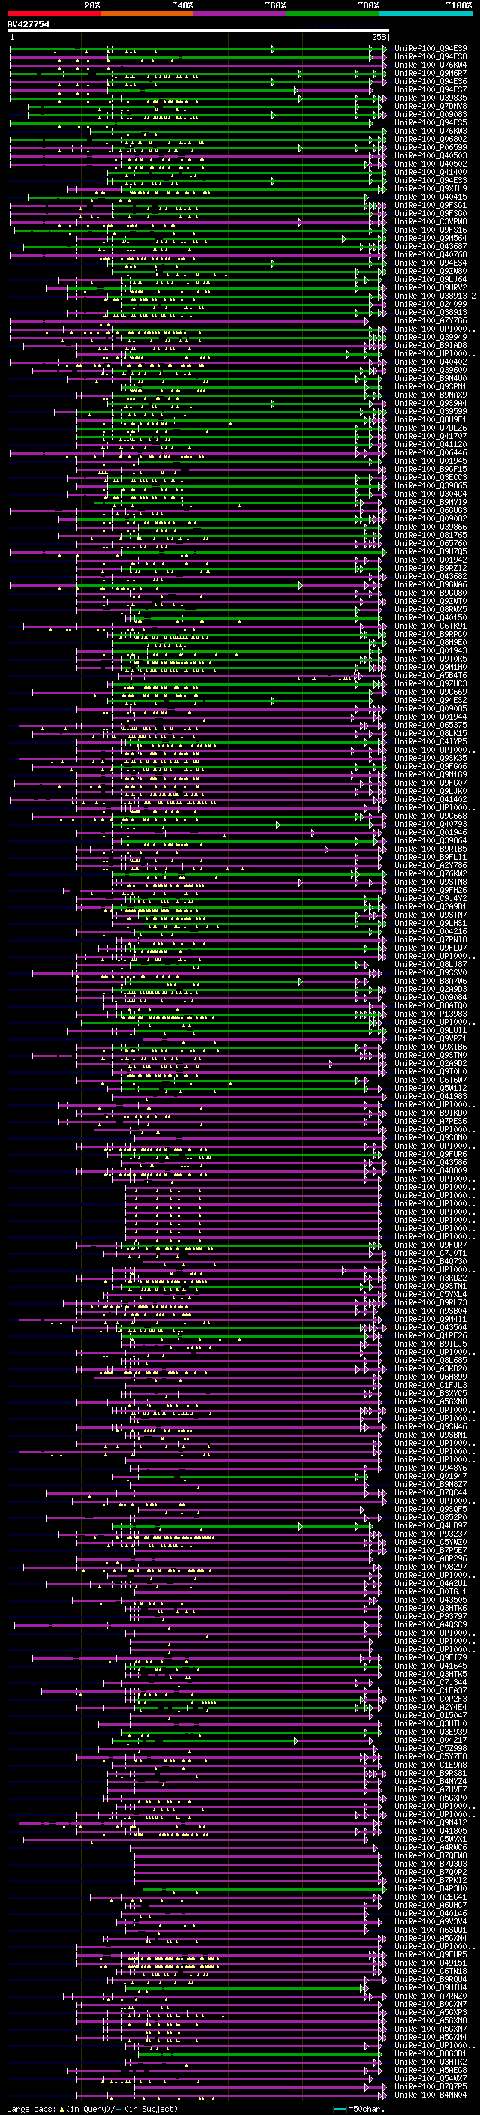Select the UniRef100_B9SSV0 label
Screen dimensions: 480x2115
[x=430, y=972]
